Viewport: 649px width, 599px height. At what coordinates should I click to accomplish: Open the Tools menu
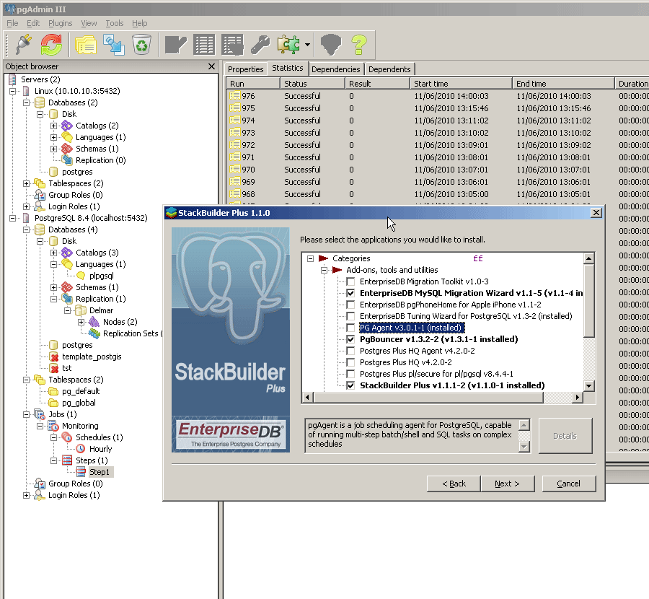click(114, 23)
